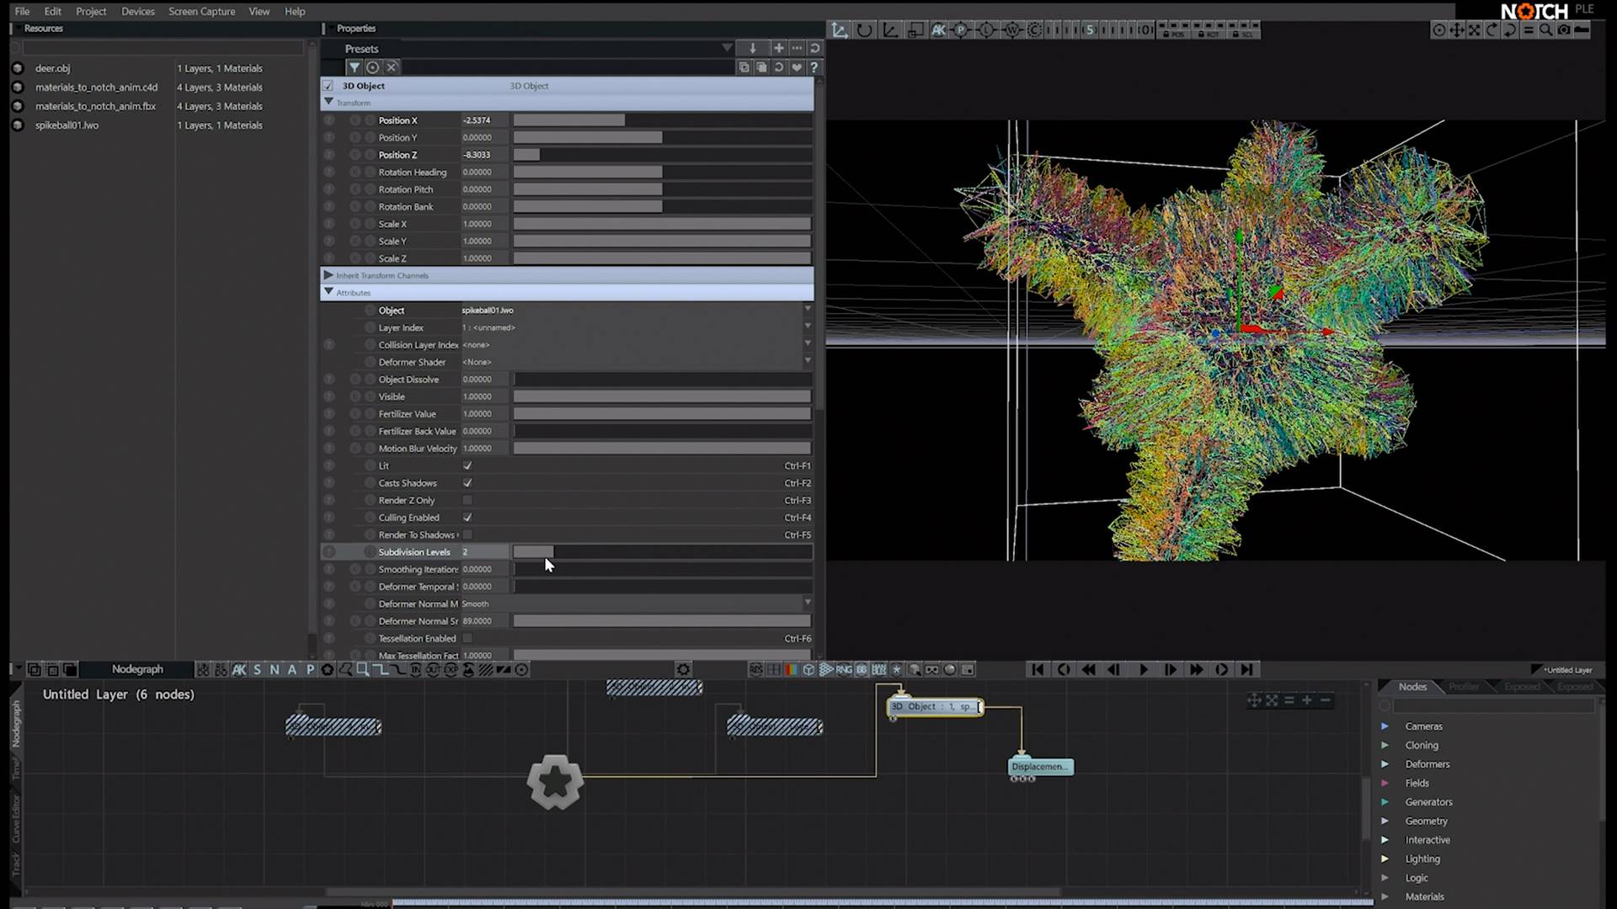
Task: Select spikeball01.lwo in Resources
Action: (x=67, y=125)
